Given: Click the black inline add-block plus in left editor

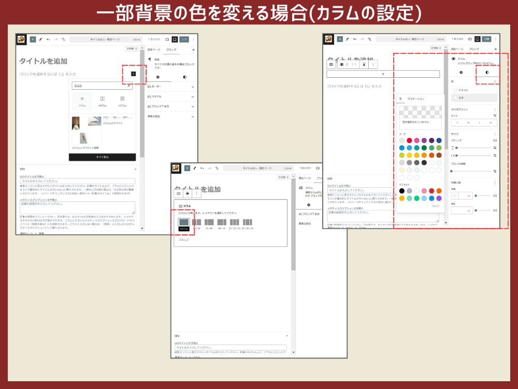Looking at the screenshot, I should 133,74.
